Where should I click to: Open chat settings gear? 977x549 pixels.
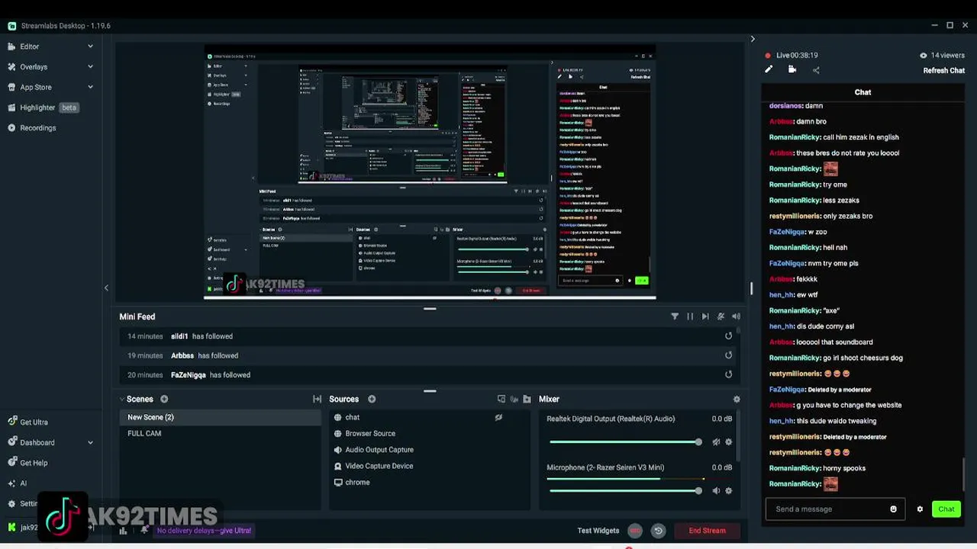coord(920,509)
